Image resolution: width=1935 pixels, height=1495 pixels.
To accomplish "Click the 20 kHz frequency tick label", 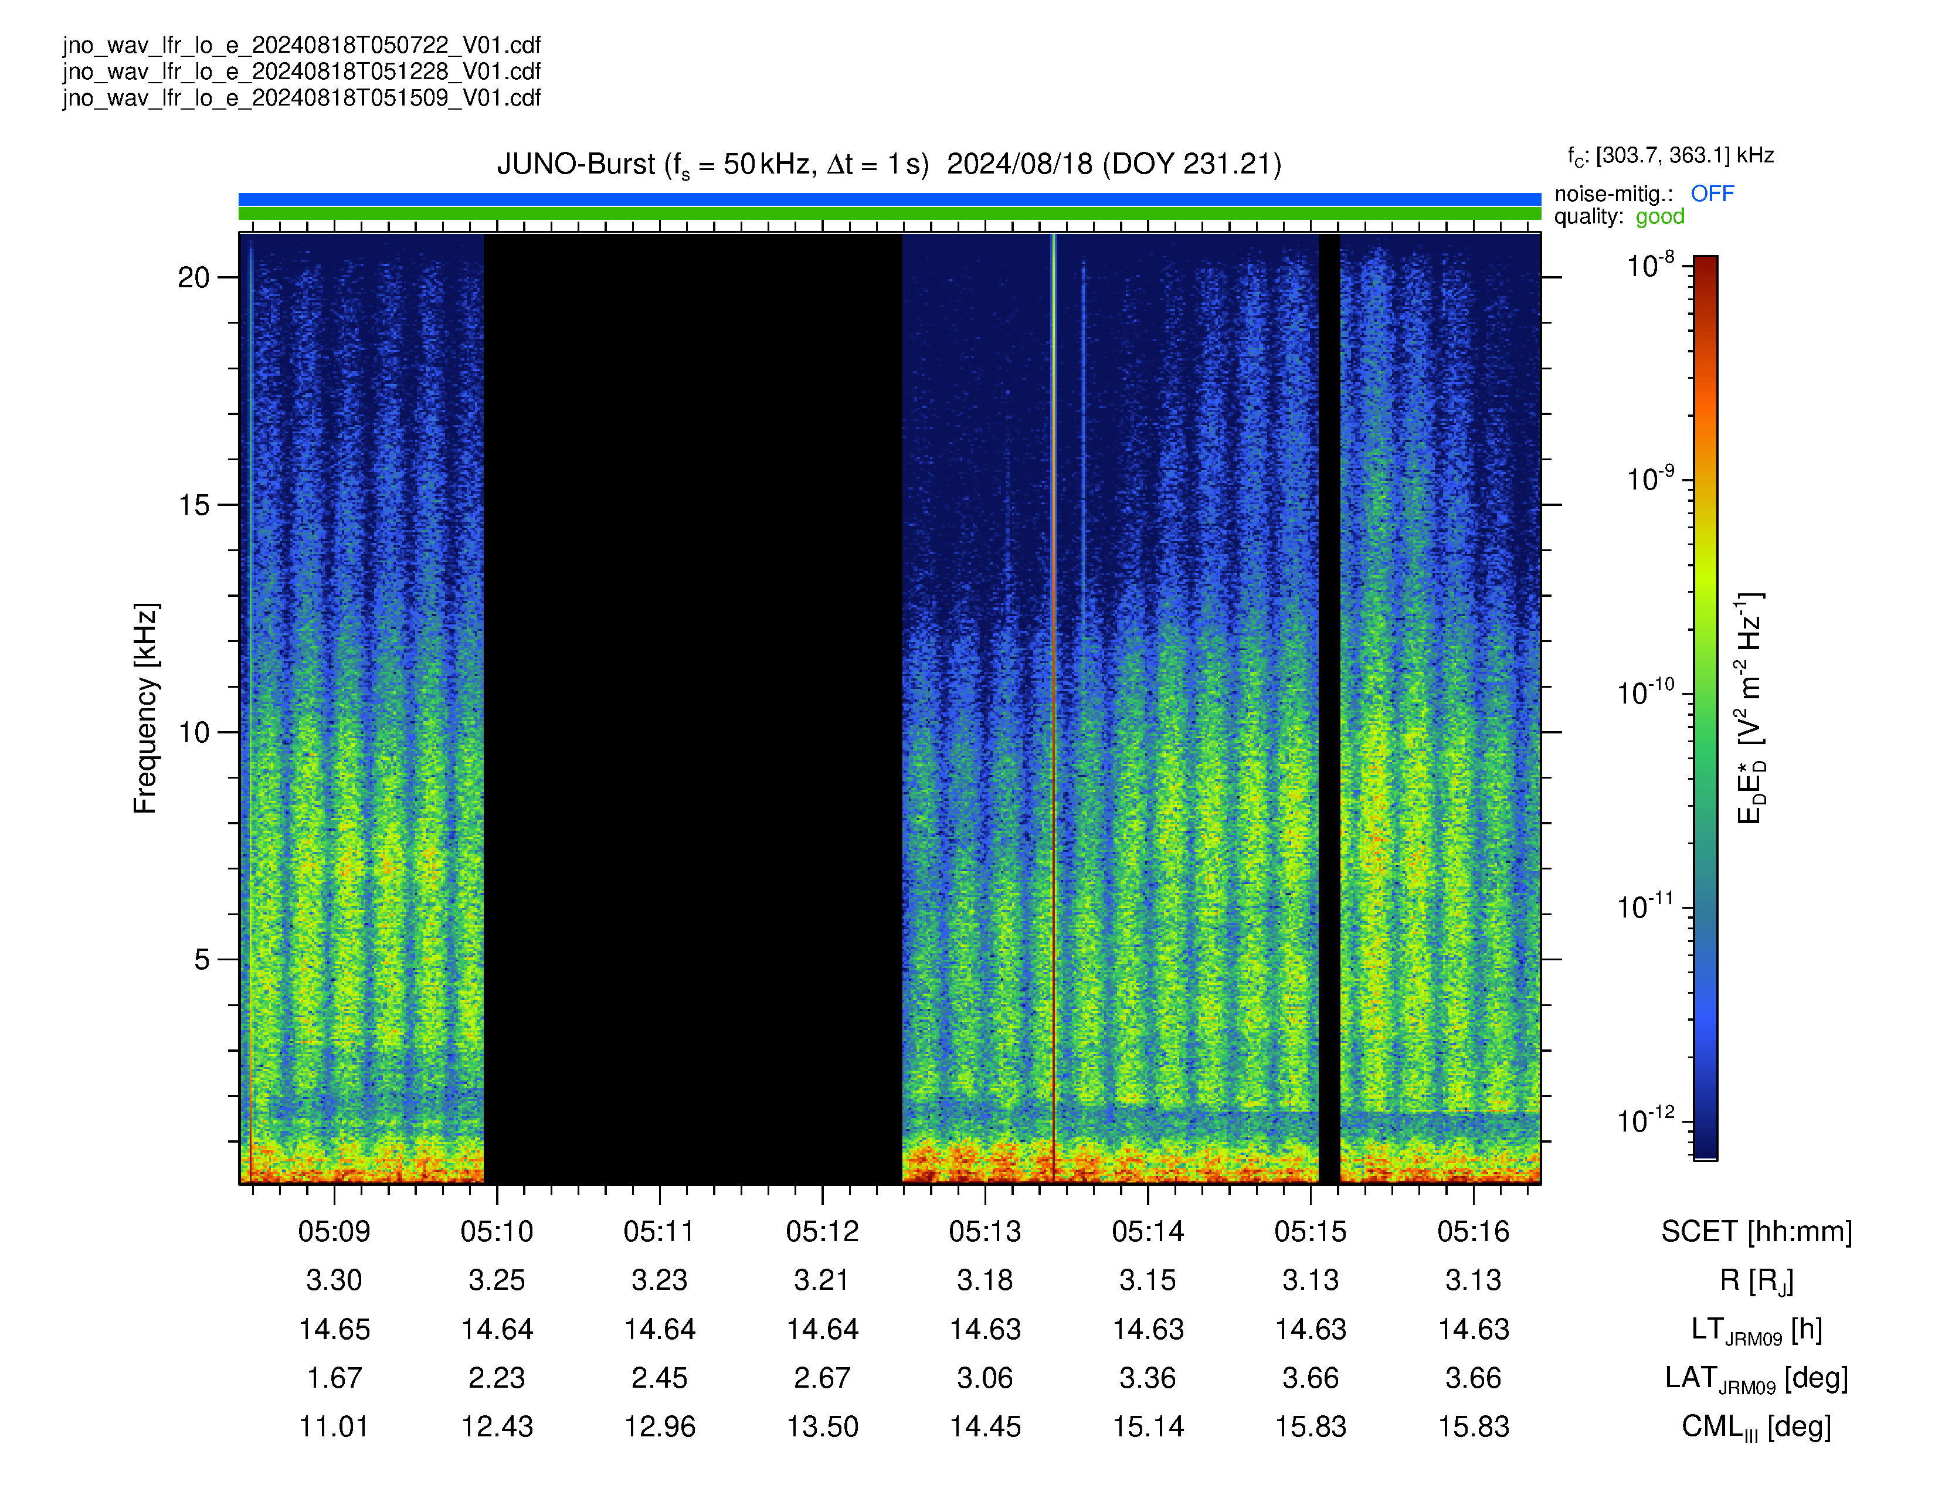I will pyautogui.click(x=194, y=278).
